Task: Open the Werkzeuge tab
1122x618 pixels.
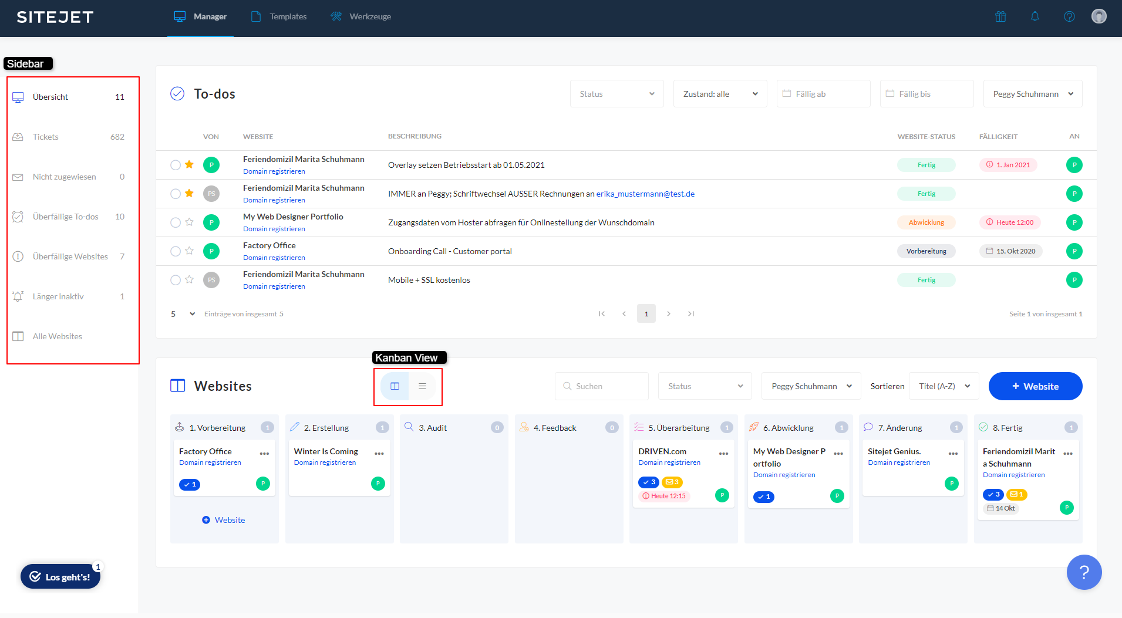Action: tap(360, 17)
